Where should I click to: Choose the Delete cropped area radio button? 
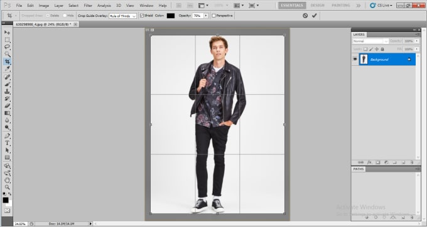point(48,16)
